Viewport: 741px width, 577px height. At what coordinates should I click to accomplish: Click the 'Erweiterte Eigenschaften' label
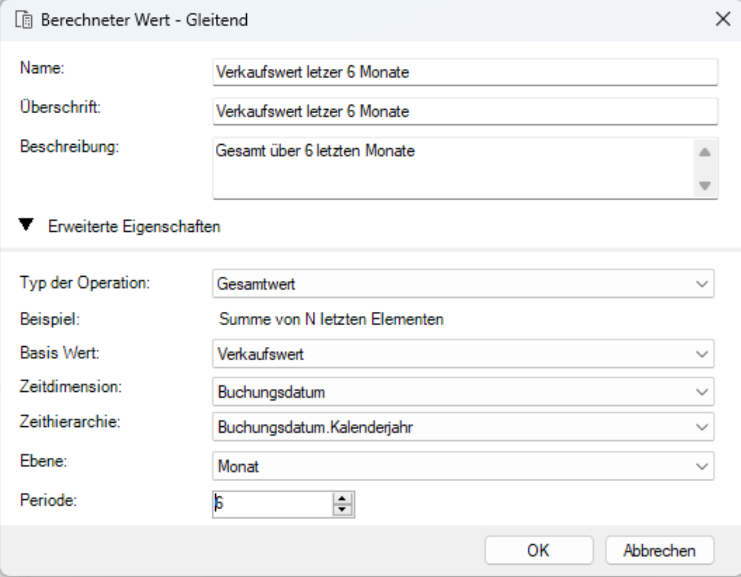coord(134,227)
